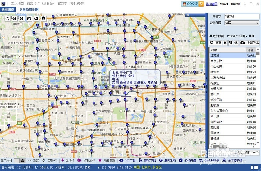Click the trash/clear icon in map toolbar
The height and width of the screenshot is (171, 261).
pyautogui.click(x=43, y=18)
